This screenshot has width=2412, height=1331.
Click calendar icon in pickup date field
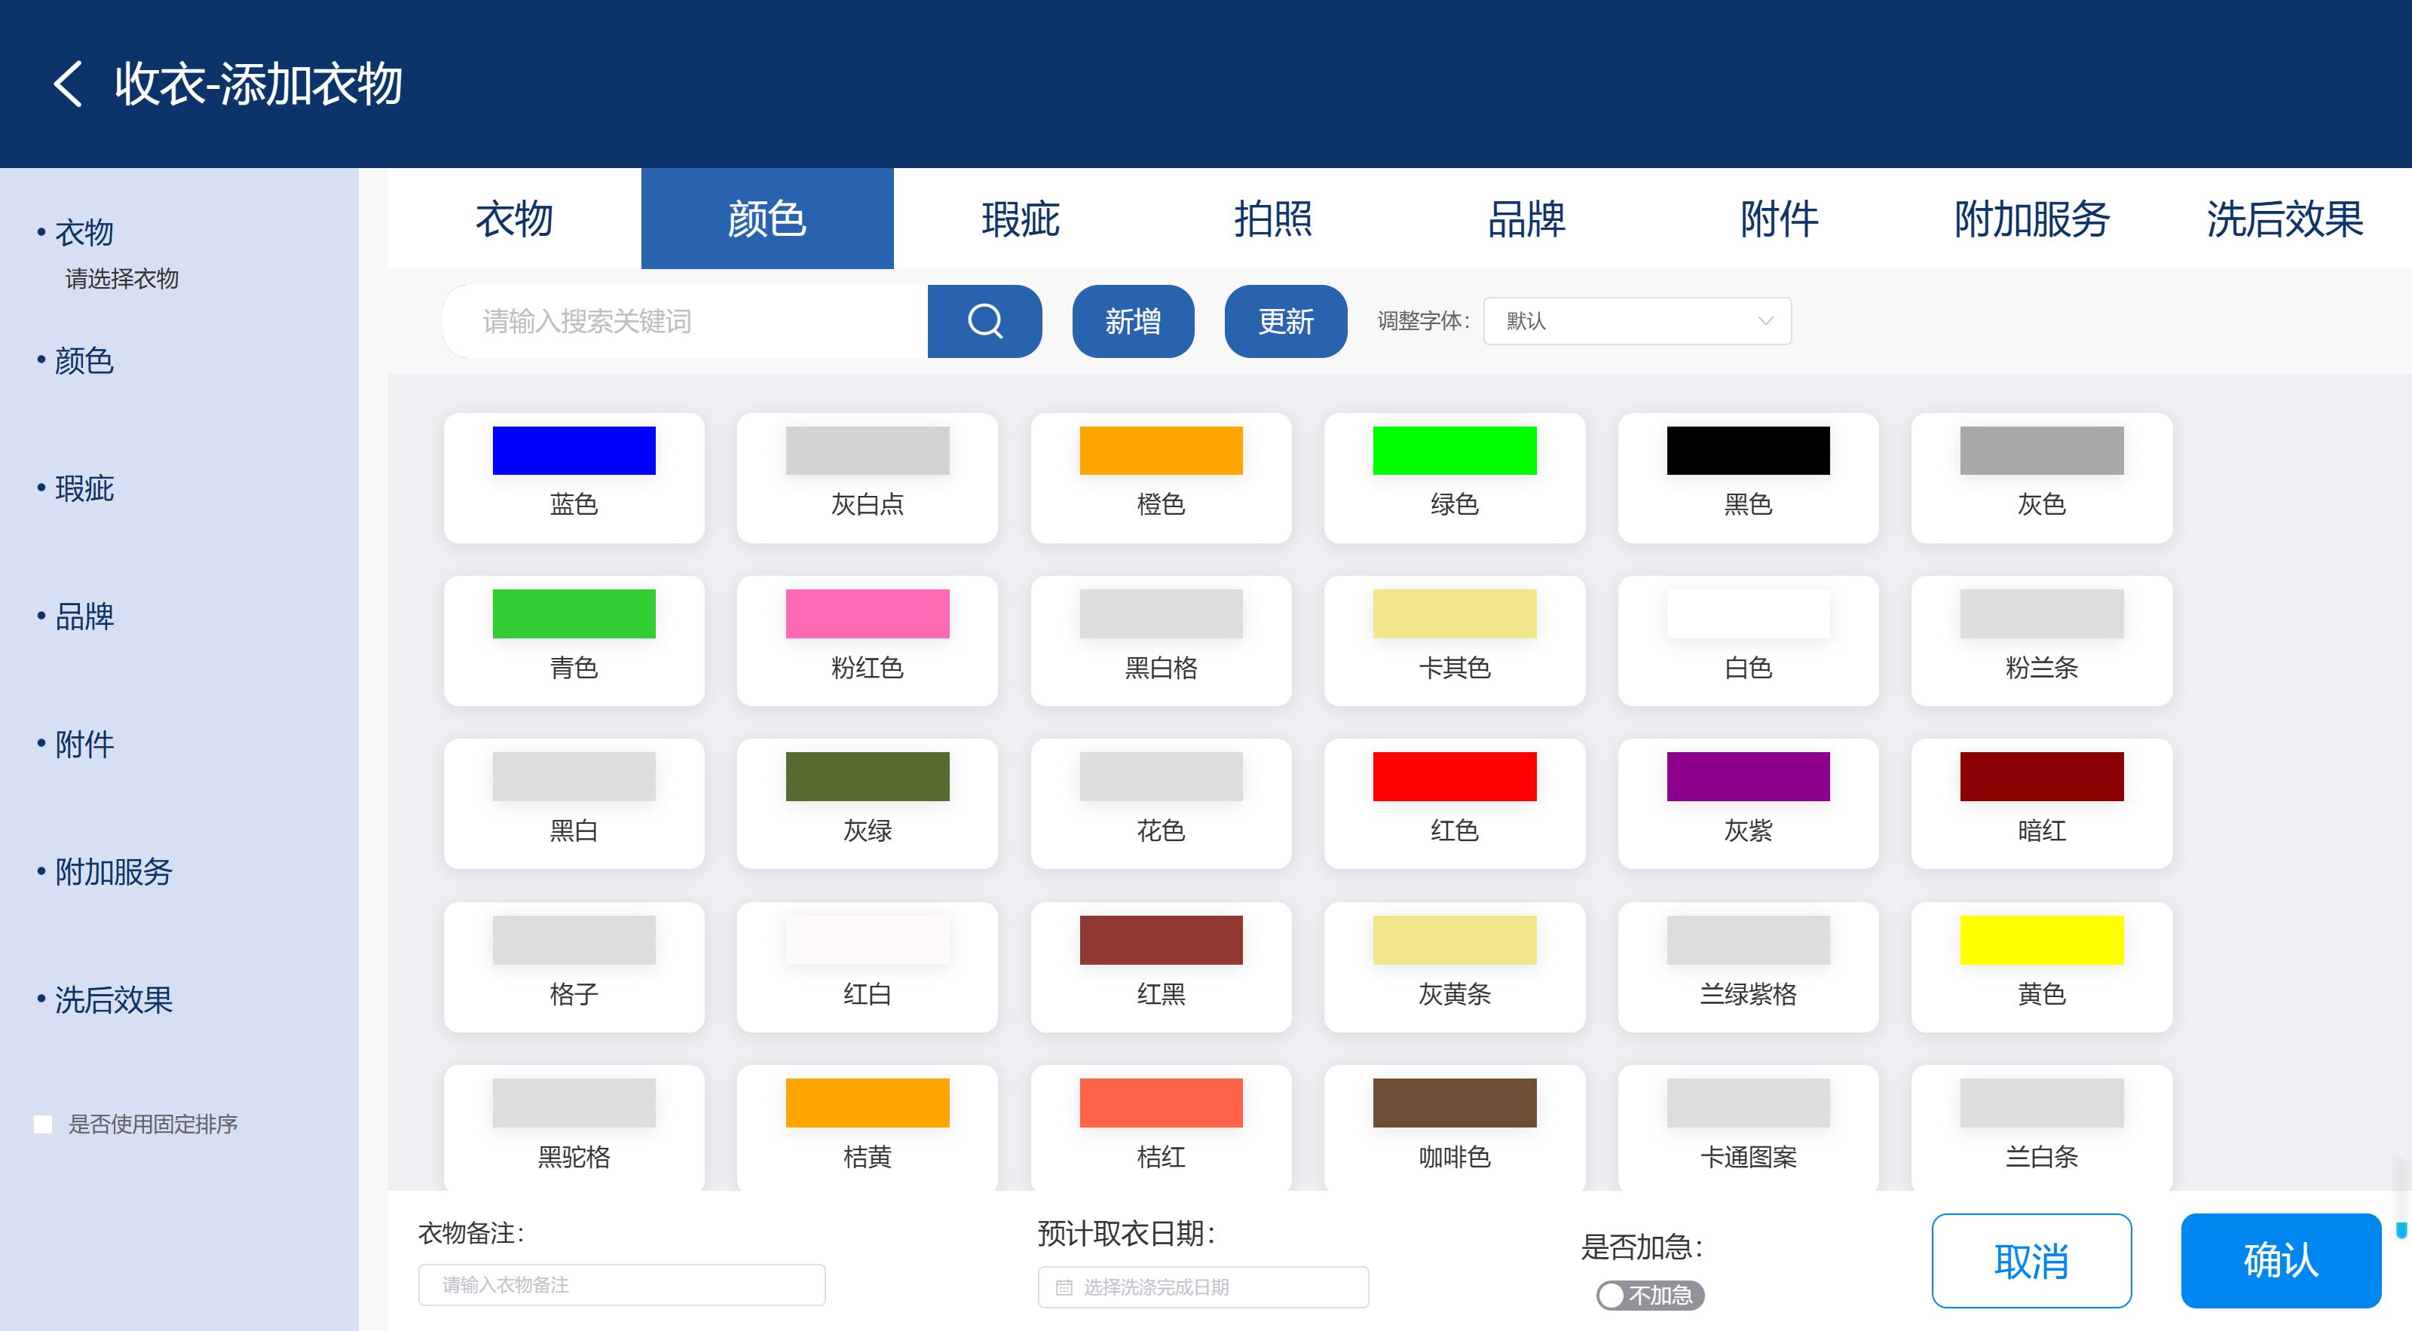click(1064, 1287)
